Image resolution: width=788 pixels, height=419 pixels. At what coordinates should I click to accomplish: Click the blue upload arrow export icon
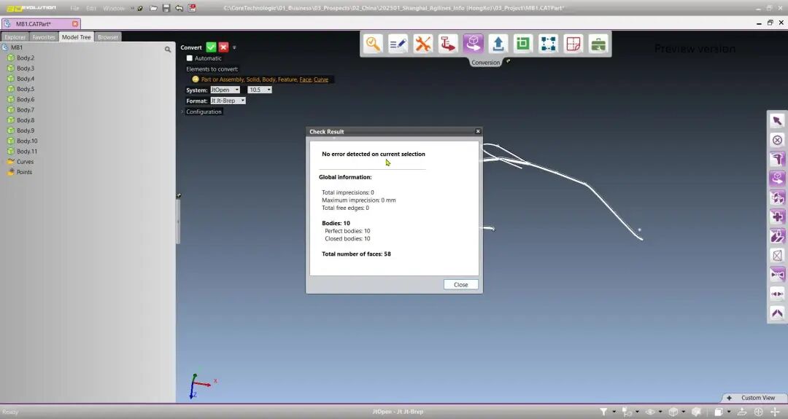[498, 44]
